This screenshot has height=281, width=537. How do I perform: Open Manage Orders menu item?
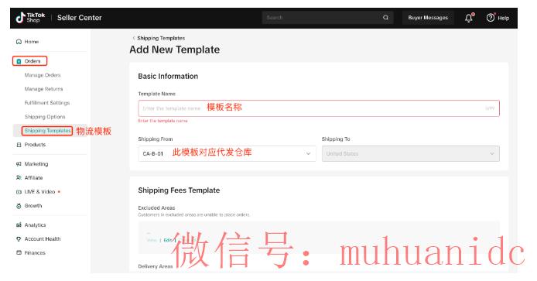point(43,75)
